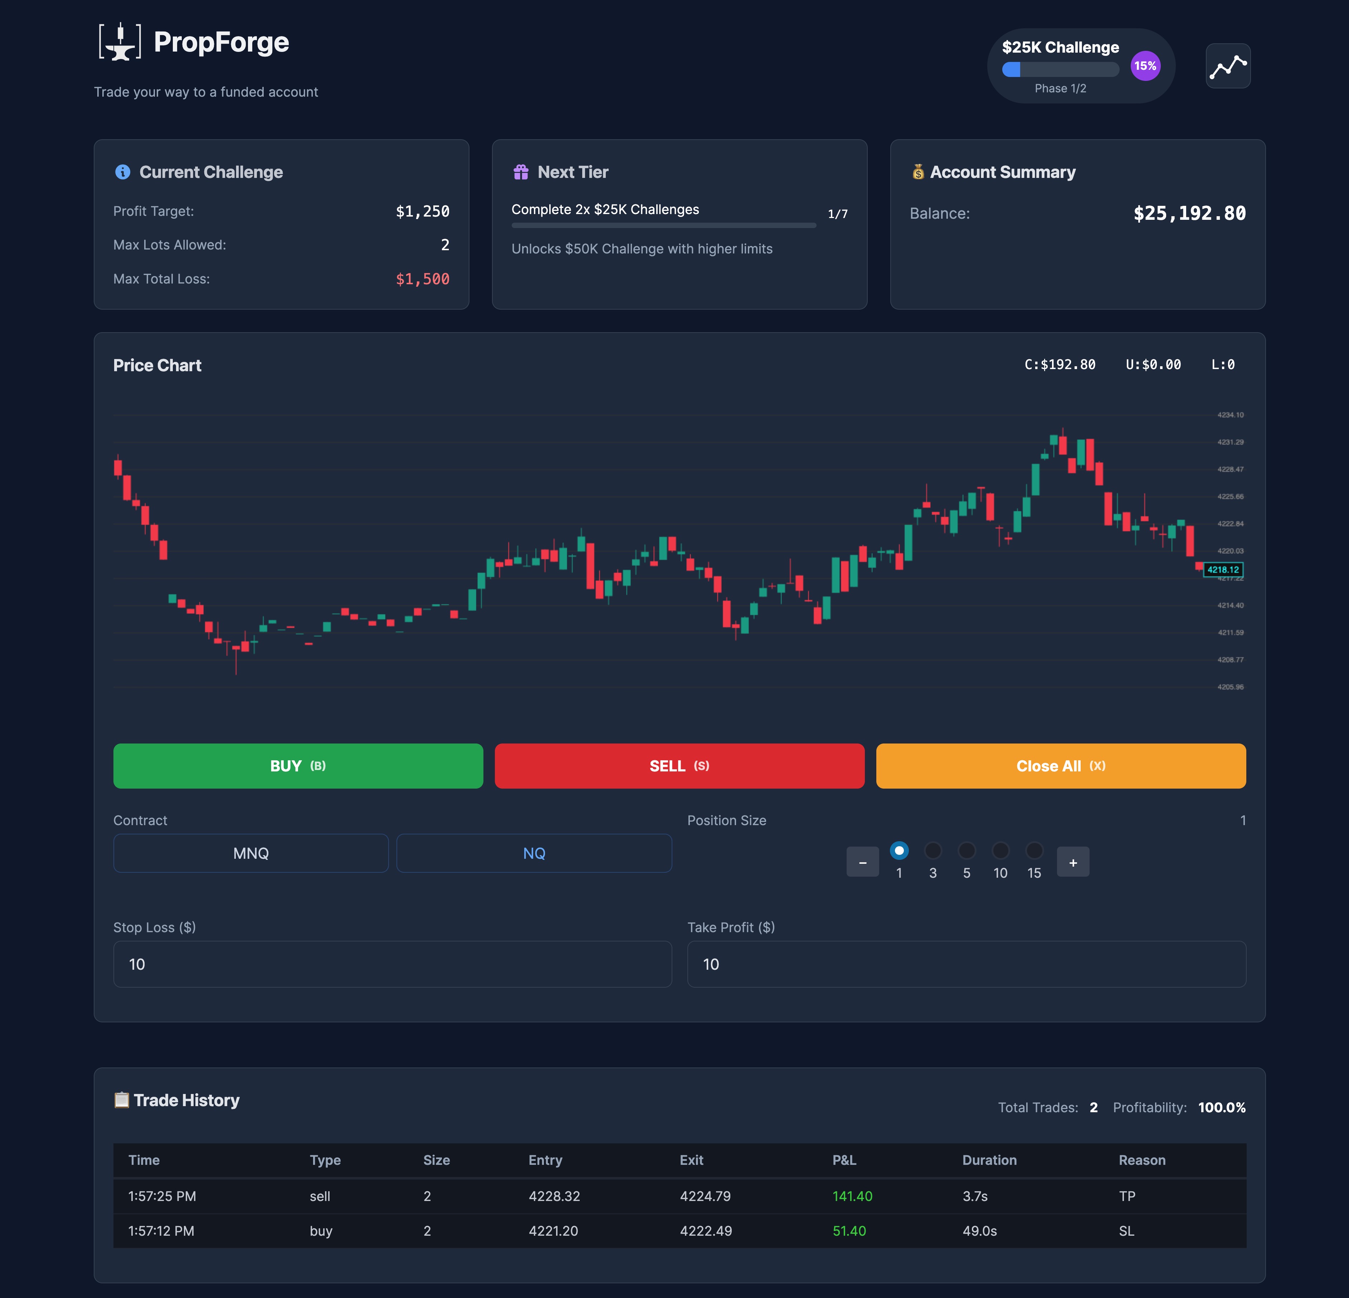Focus the Stop Loss input field
The image size is (1349, 1298).
392,964
